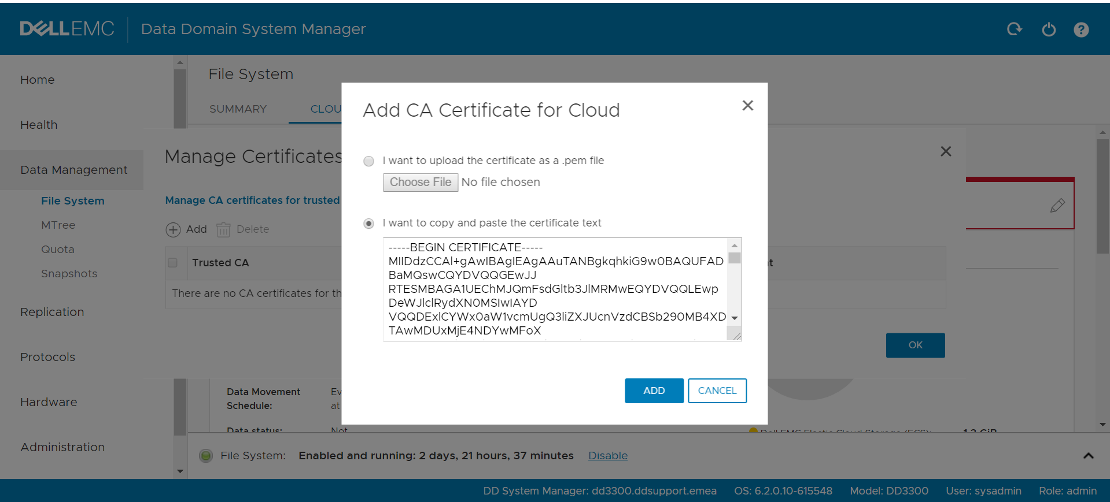Click the 'Enabled and running' status text
The height and width of the screenshot is (502, 1110).
pyautogui.click(x=436, y=456)
